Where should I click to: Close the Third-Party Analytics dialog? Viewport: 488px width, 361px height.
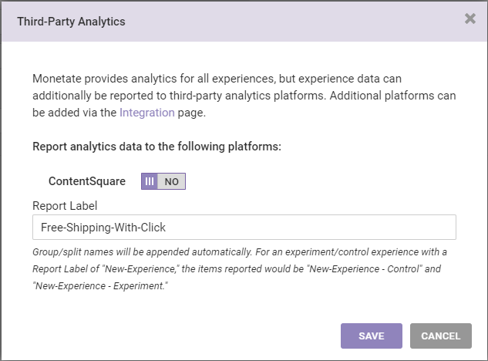click(470, 19)
